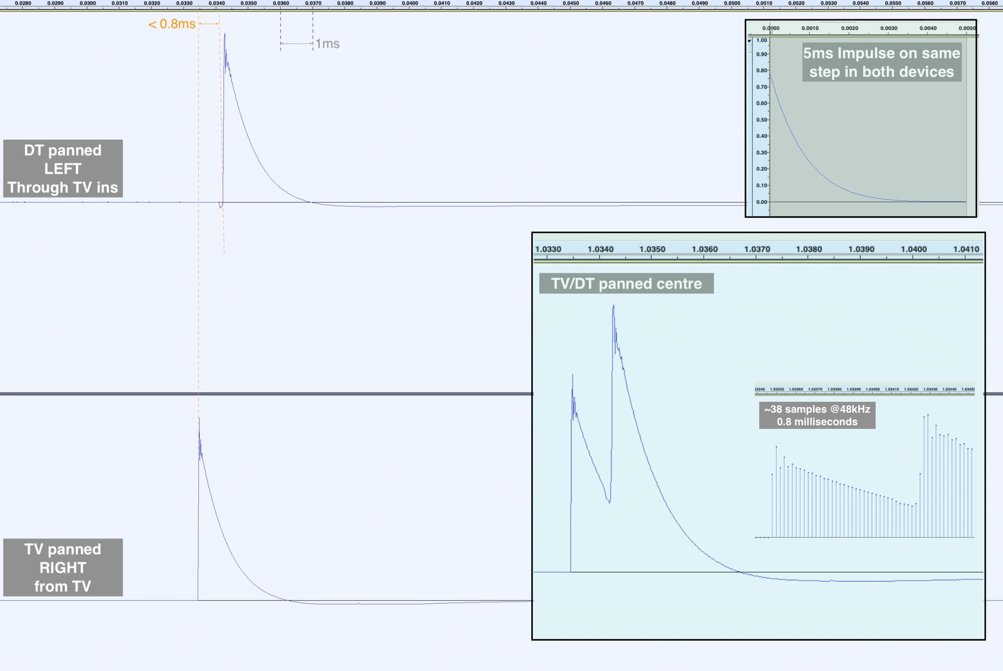Click the 0.0390 mark on the main timeline ruler

pos(378,3)
